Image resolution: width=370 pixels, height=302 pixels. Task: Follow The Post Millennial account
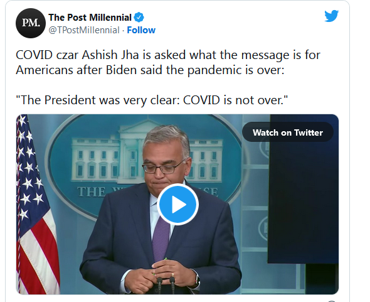[x=141, y=30]
